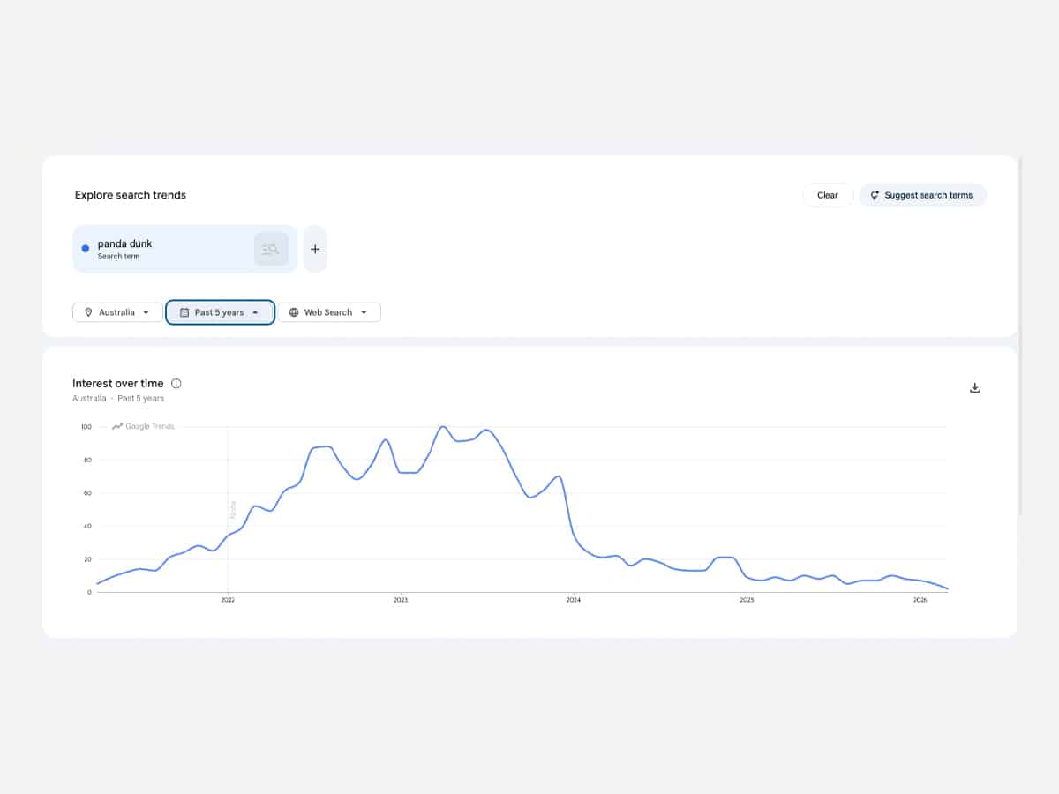
Task: Click the 2024 label on the chart's x-axis
Action: [x=574, y=600]
